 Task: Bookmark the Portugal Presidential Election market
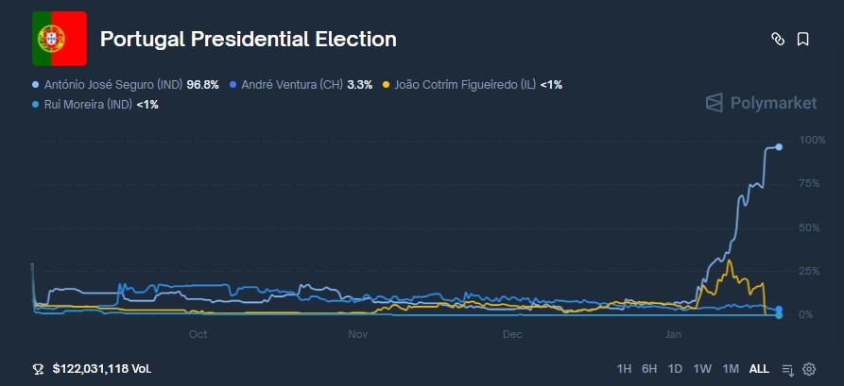(x=802, y=40)
